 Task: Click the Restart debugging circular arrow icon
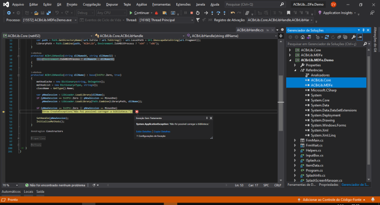[x=198, y=13]
